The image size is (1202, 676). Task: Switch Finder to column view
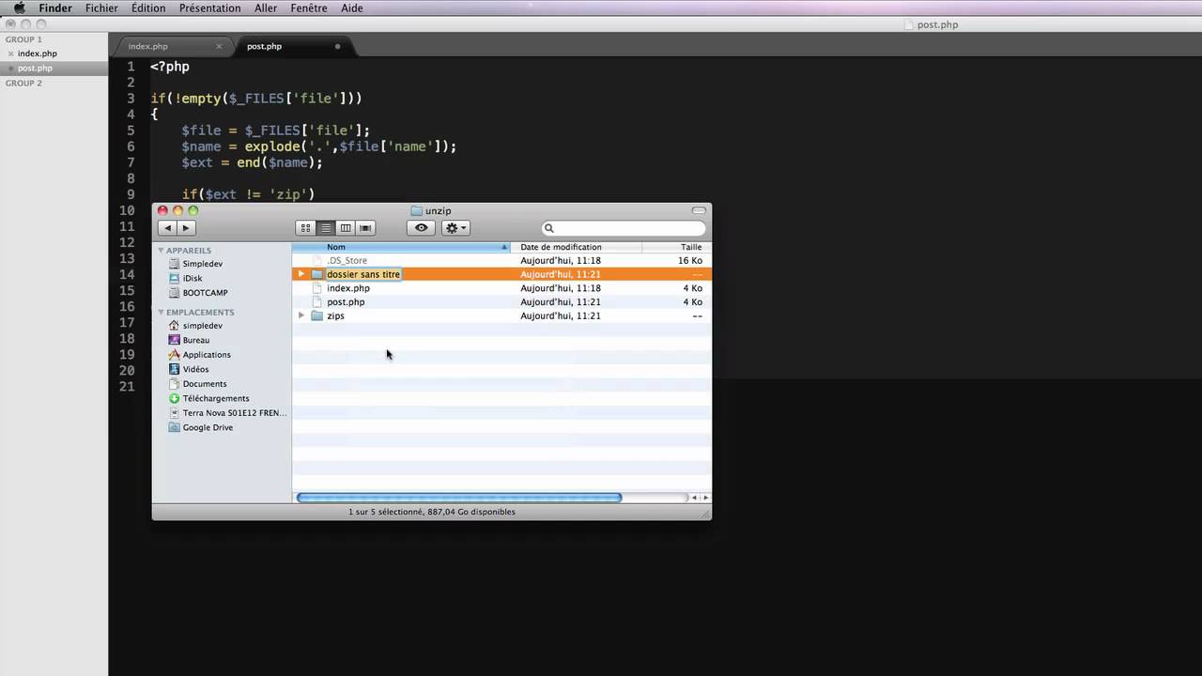click(x=346, y=228)
